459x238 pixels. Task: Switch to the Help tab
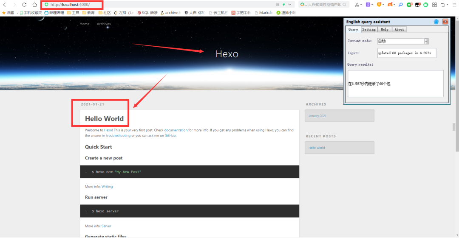(384, 30)
